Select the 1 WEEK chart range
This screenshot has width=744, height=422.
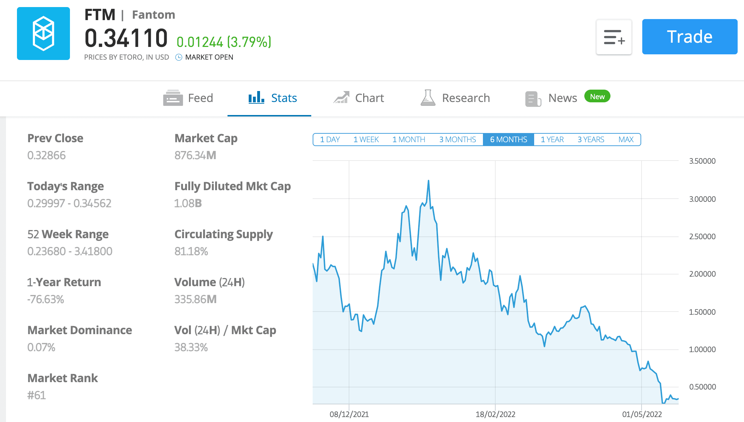(366, 139)
